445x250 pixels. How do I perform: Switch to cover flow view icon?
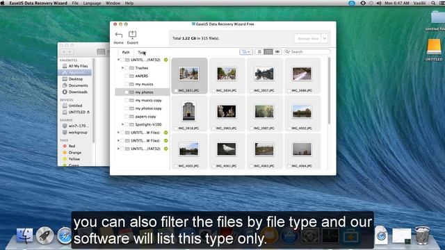coord(277,52)
